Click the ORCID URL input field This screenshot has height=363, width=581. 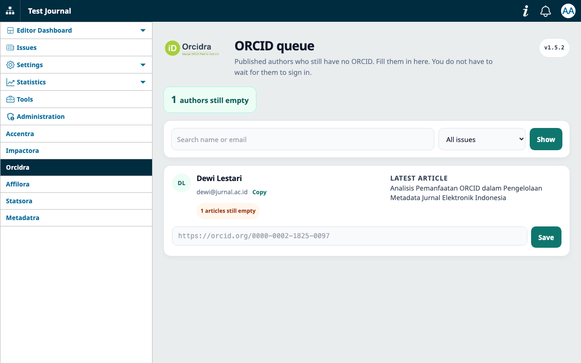tap(350, 236)
